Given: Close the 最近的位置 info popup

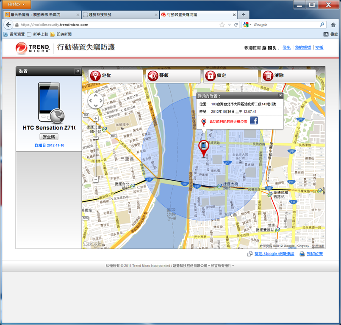Looking at the screenshot, I should point(280,95).
